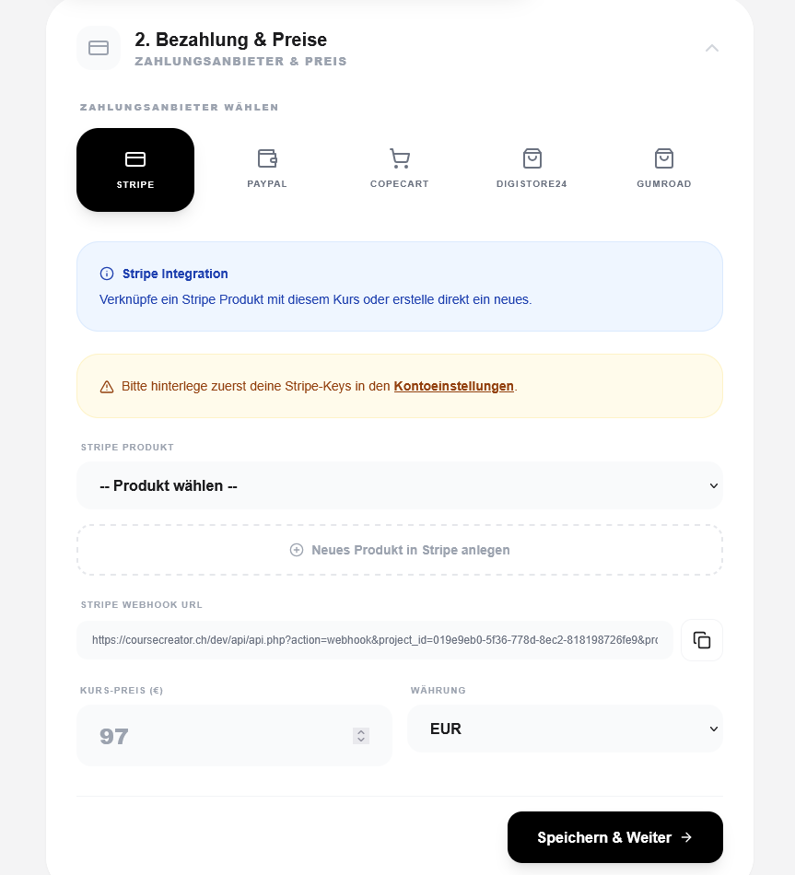Open the Kontoeinstellungen link
The width and height of the screenshot is (795, 875).
pyautogui.click(x=454, y=386)
